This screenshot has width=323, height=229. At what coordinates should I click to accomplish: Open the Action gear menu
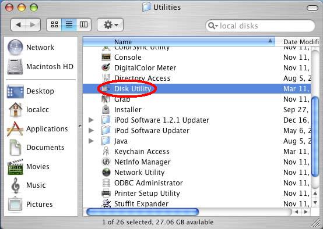(x=110, y=24)
